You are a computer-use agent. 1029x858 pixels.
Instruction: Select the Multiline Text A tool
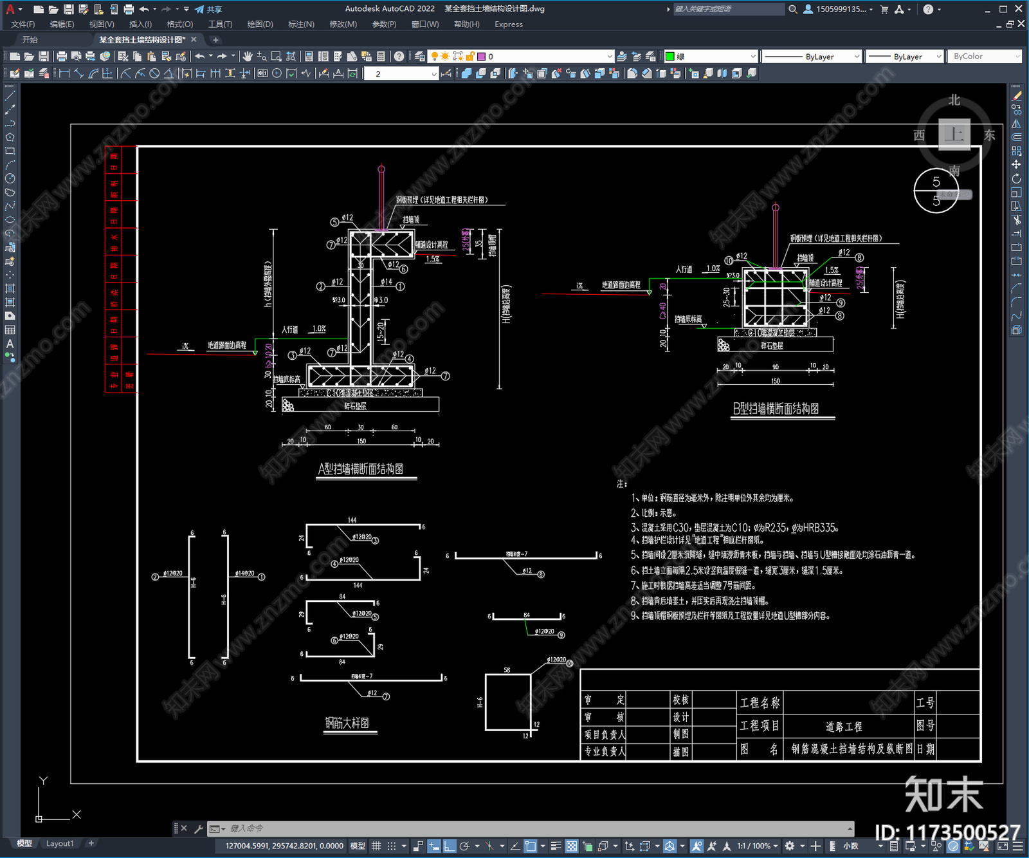click(10, 344)
